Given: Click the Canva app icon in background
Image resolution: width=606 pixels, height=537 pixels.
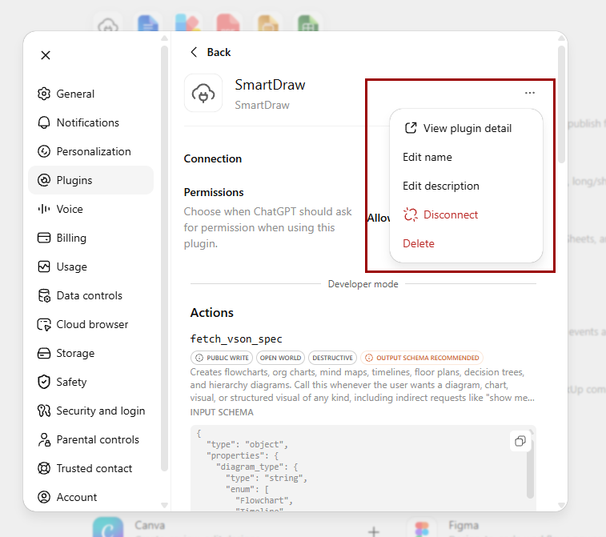Looking at the screenshot, I should [x=108, y=527].
